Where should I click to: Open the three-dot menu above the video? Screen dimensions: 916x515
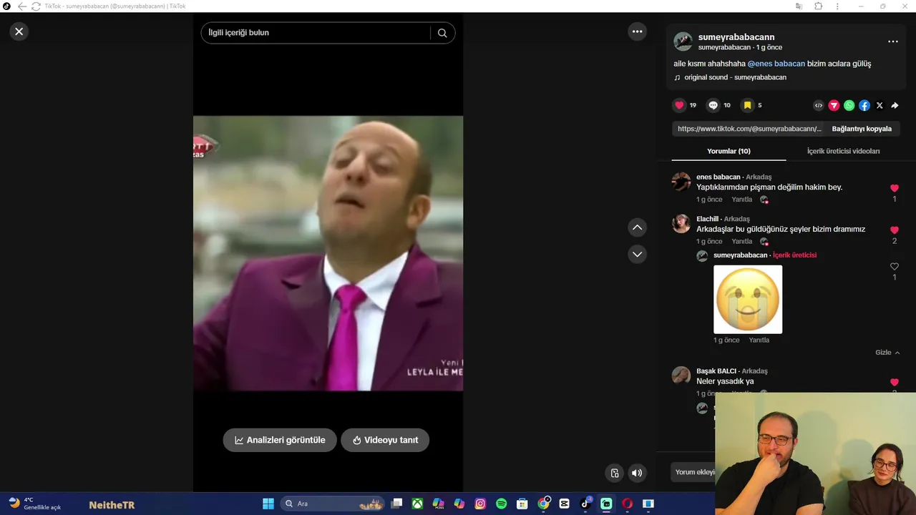[637, 31]
